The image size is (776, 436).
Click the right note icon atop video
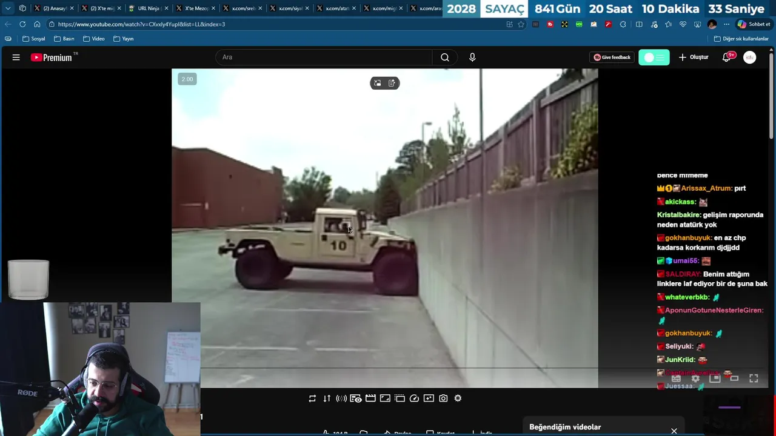click(x=392, y=83)
